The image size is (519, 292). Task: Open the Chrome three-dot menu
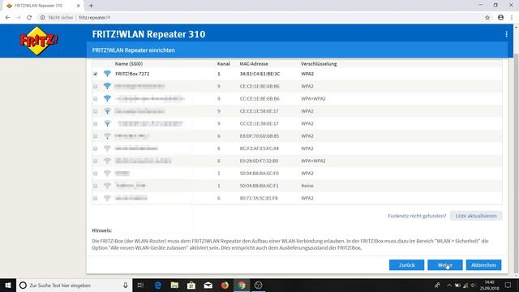[x=512, y=18]
